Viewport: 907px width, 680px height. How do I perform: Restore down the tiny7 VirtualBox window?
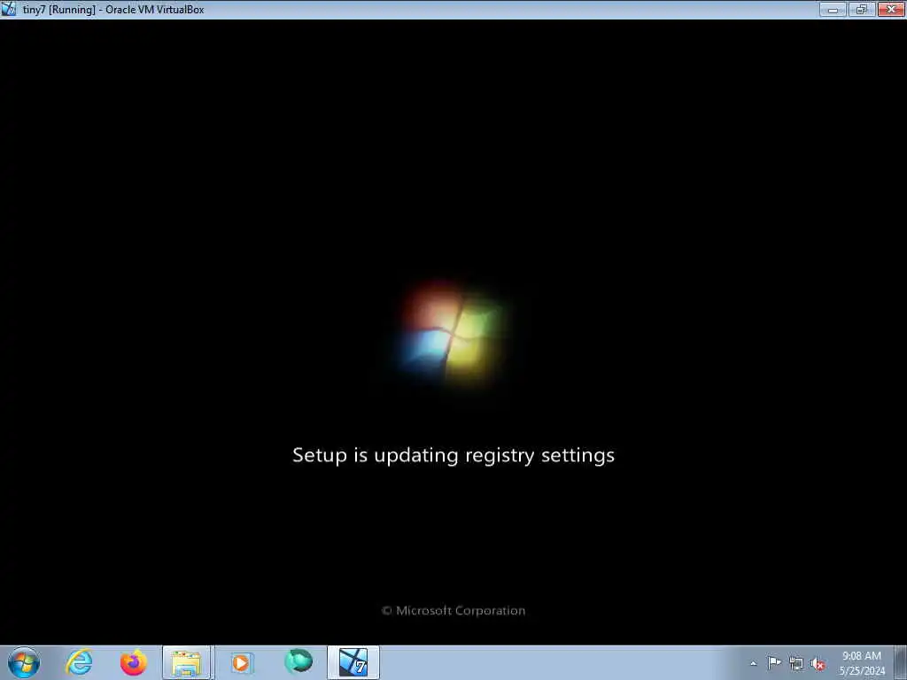click(862, 9)
